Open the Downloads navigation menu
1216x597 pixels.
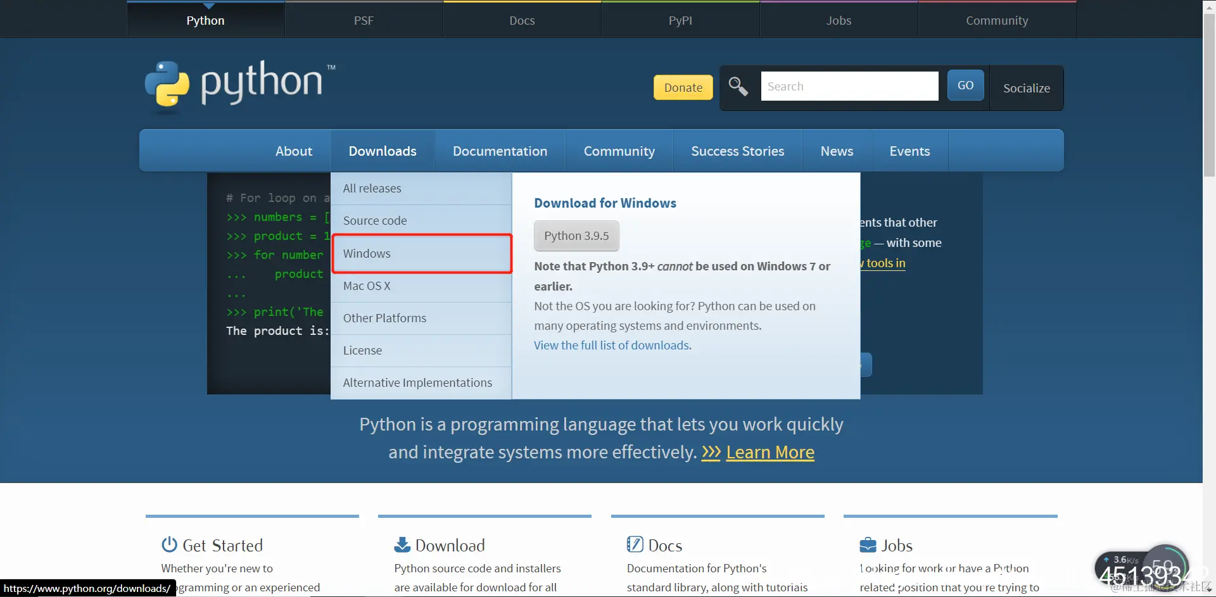[383, 151]
